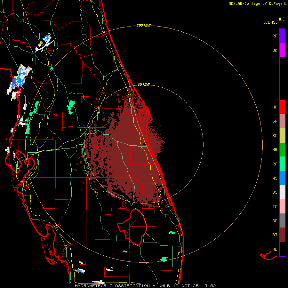Click the BI brown legend swatch
Image resolution: width=288 pixels, height=288 pixels.
point(283,235)
